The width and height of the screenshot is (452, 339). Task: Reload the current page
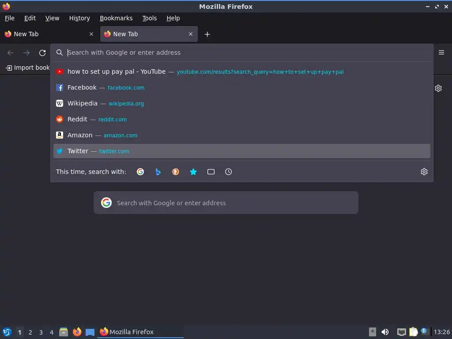tap(42, 53)
